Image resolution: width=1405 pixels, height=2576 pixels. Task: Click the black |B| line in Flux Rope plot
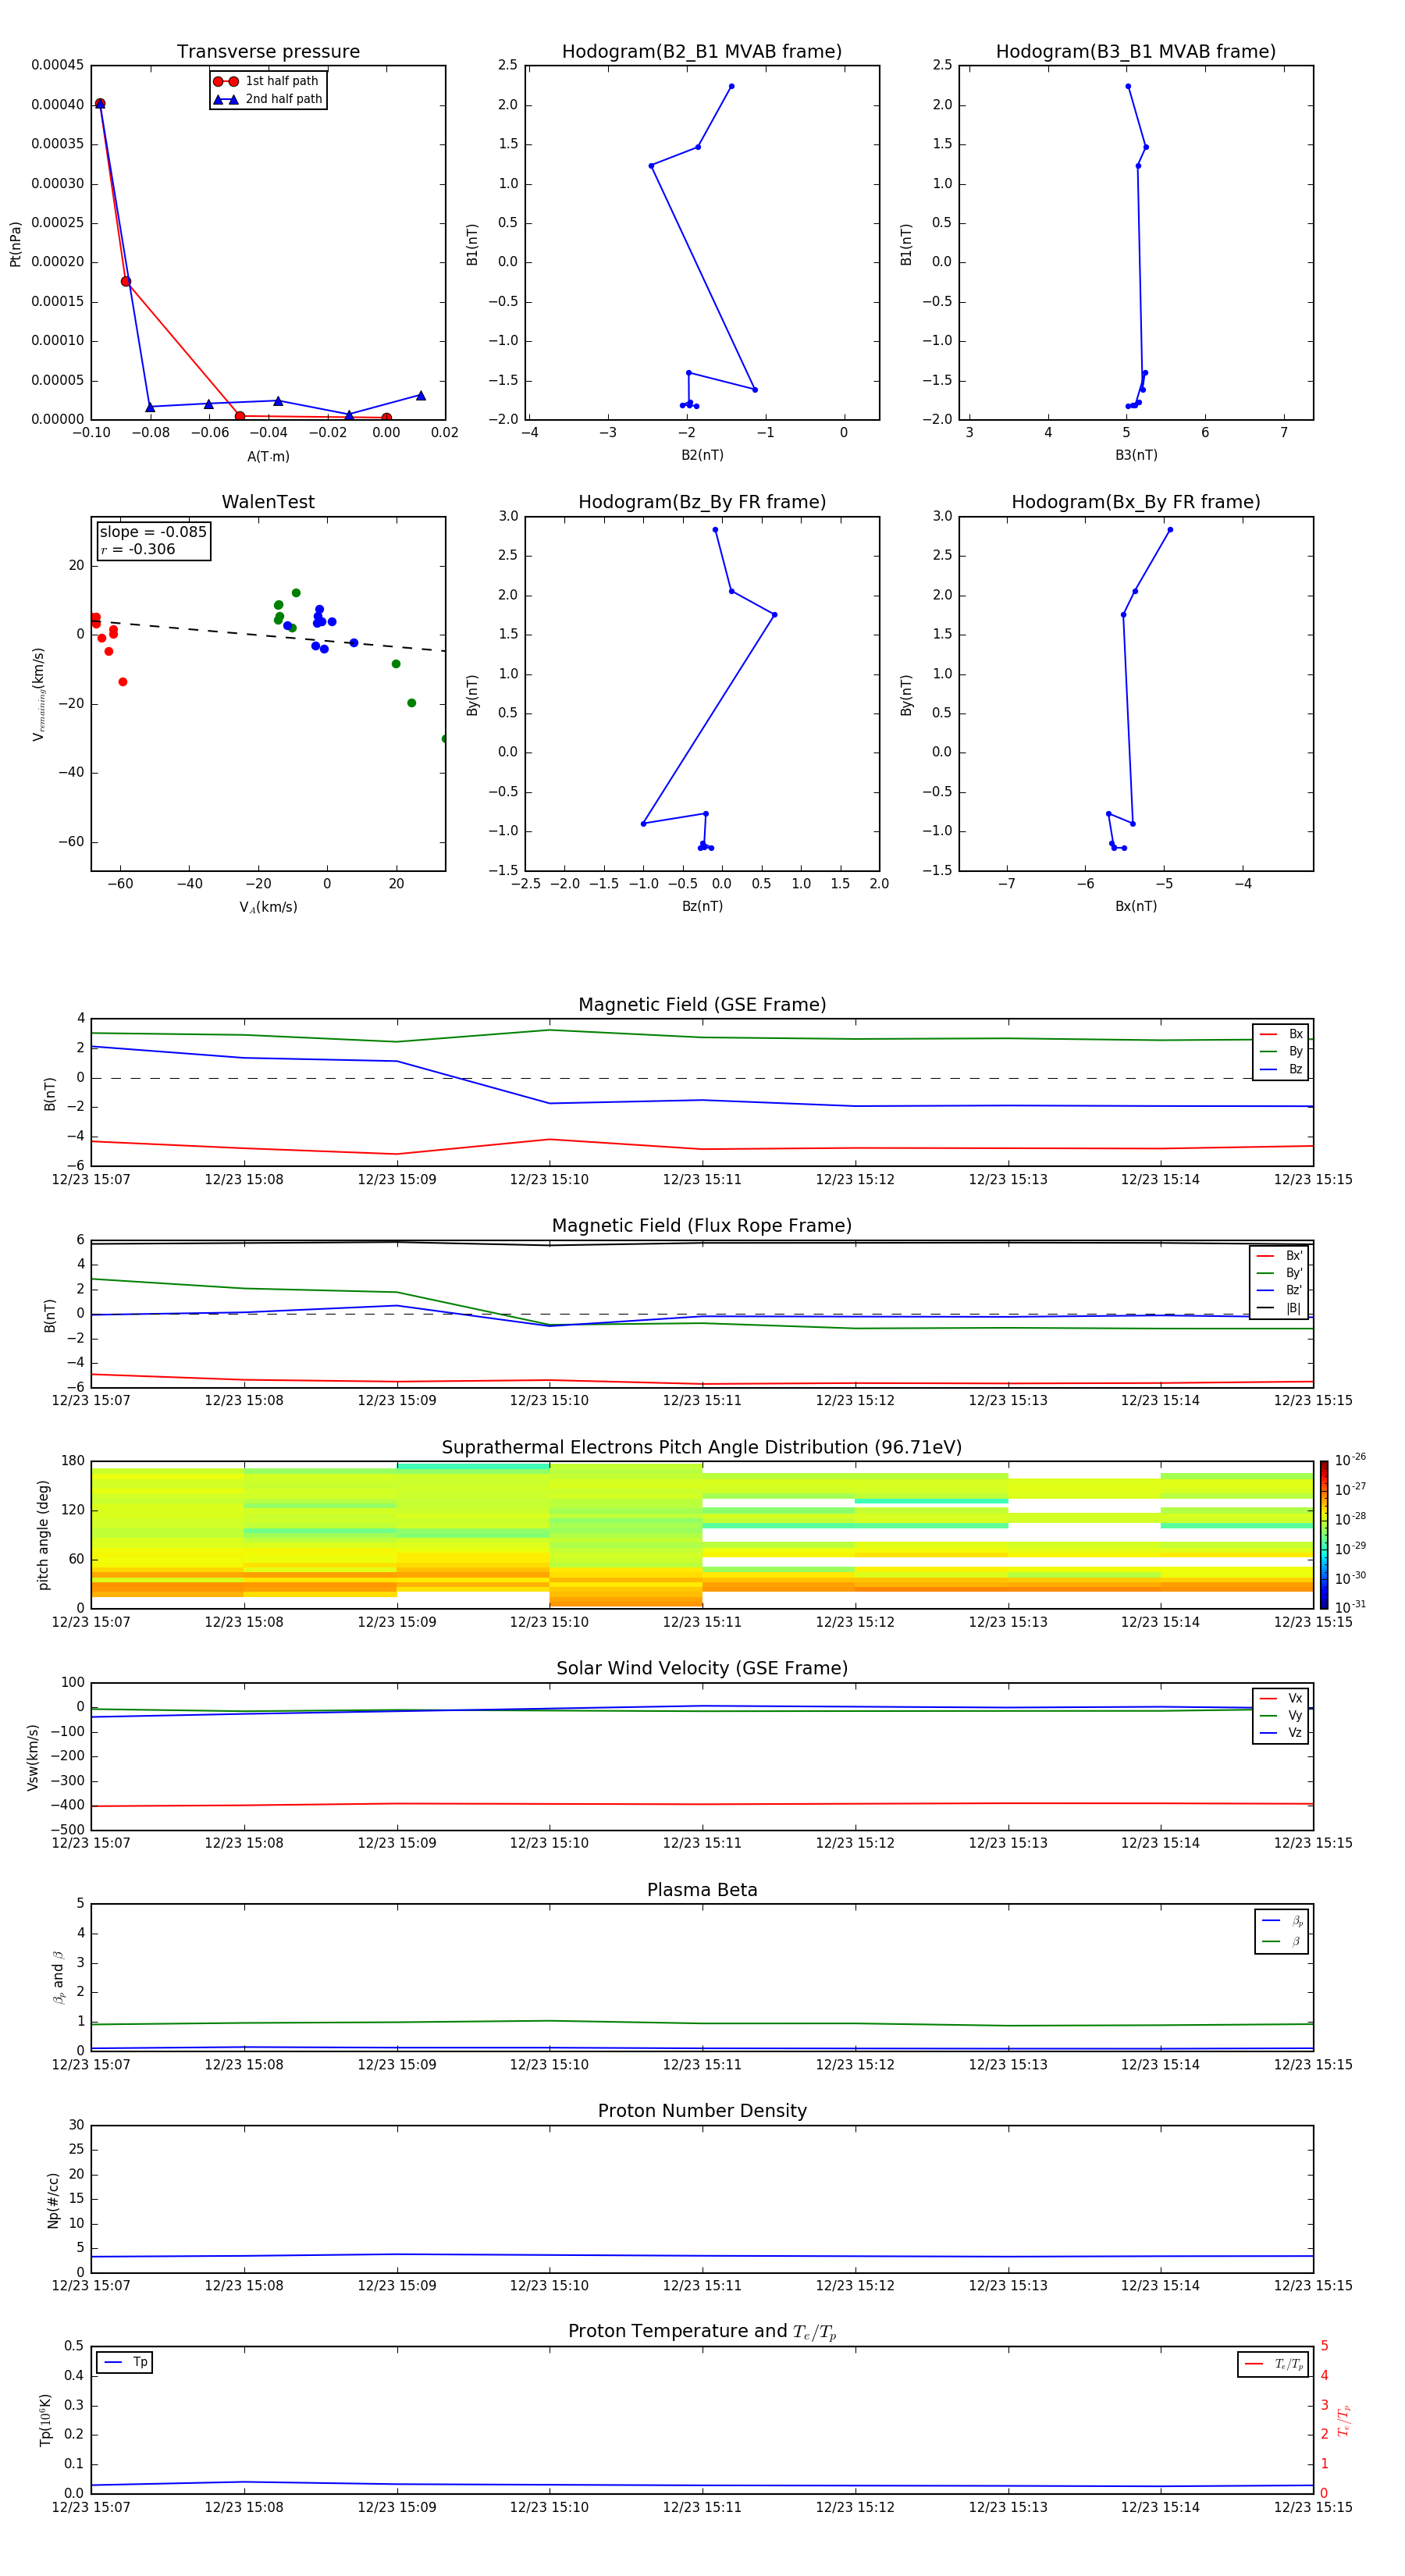tap(702, 1243)
